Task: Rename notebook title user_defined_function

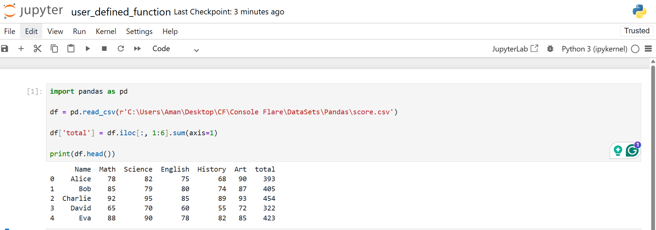Action: [x=121, y=12]
